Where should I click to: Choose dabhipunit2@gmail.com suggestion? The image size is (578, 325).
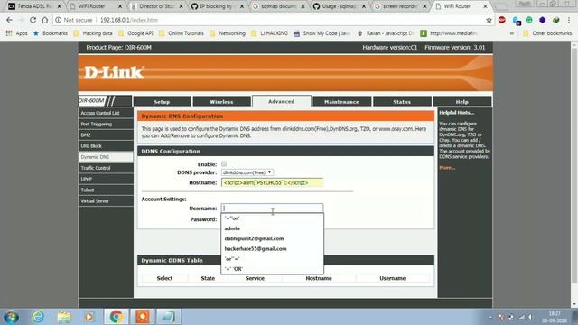[273, 238]
